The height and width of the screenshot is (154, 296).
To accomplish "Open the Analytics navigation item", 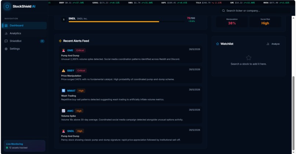I will (24, 33).
